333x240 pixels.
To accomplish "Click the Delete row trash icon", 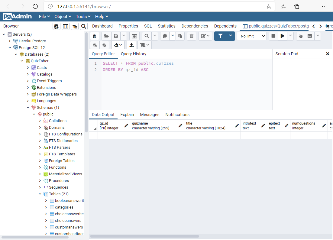I will click(191, 36).
